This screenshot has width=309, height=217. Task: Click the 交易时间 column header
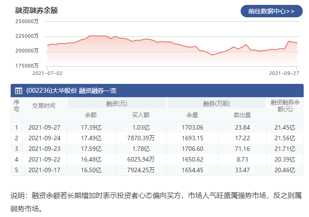pyautogui.click(x=44, y=106)
